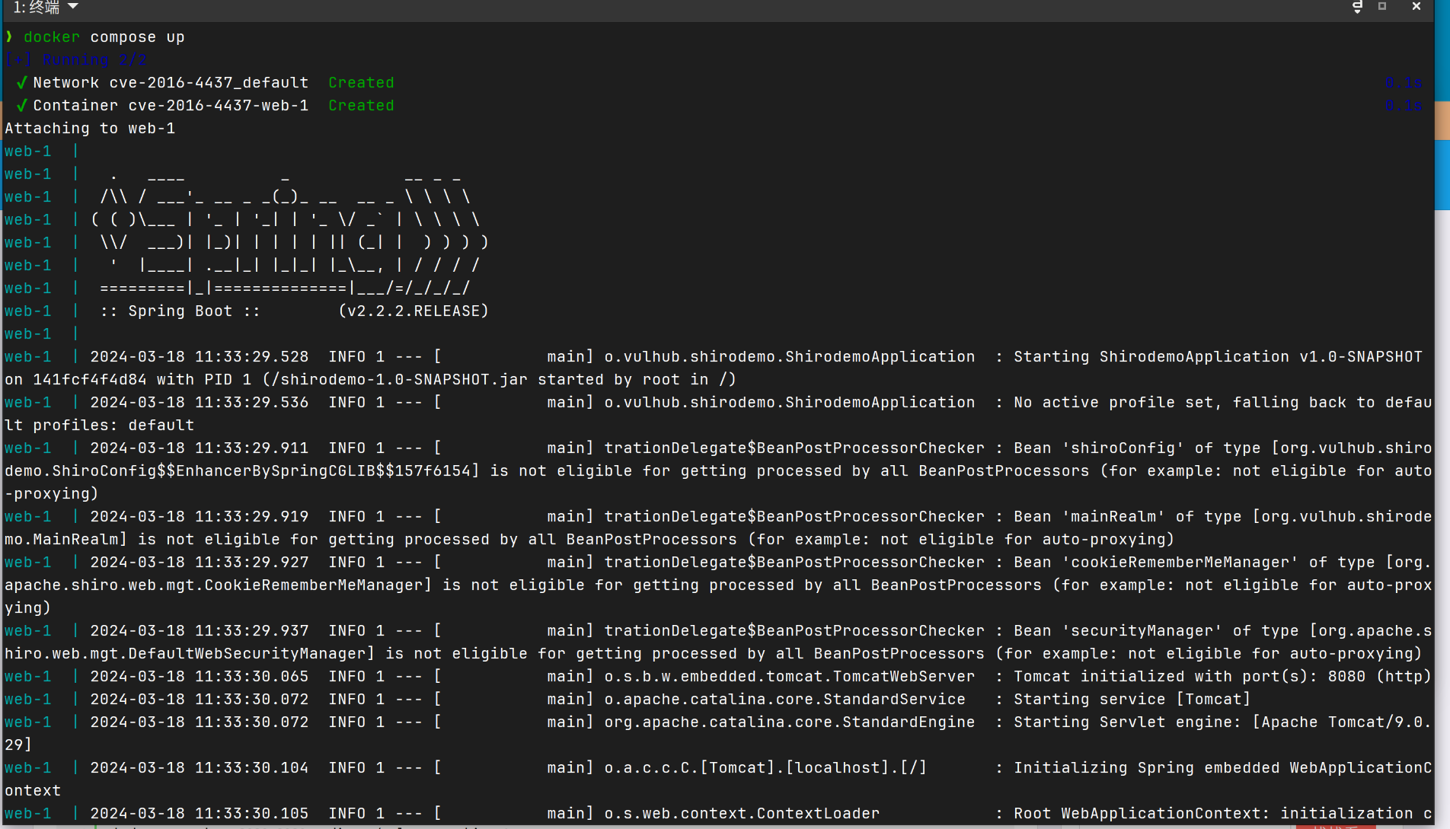The width and height of the screenshot is (1450, 829).
Task: Click "Container cve-2016-4437-web-1" line
Action: coord(171,106)
